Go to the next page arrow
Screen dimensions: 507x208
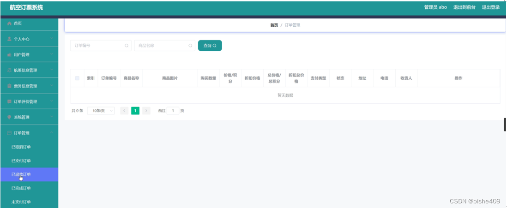(146, 111)
